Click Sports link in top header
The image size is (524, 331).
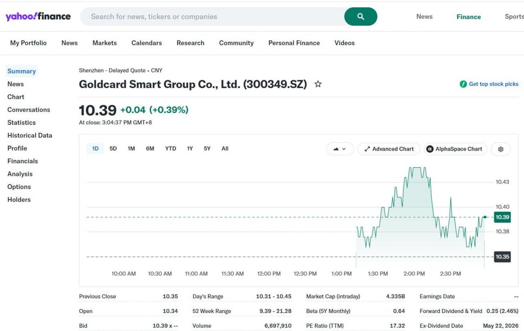pos(514,17)
